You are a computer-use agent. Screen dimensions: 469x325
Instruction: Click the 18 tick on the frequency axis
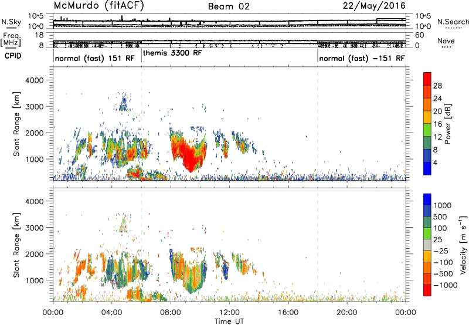[39, 35]
